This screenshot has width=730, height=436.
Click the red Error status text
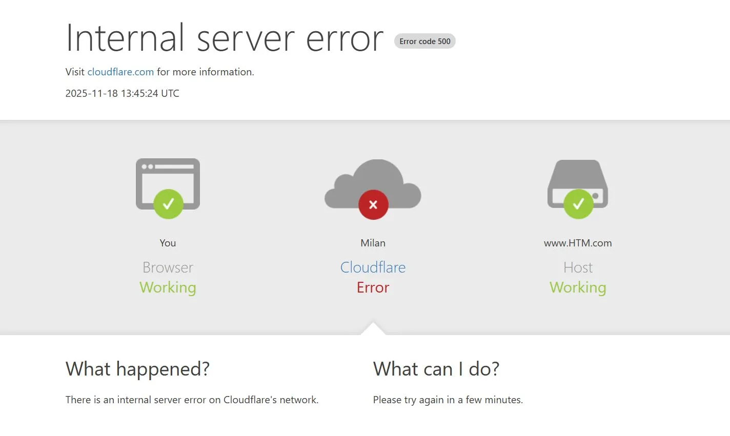click(373, 287)
